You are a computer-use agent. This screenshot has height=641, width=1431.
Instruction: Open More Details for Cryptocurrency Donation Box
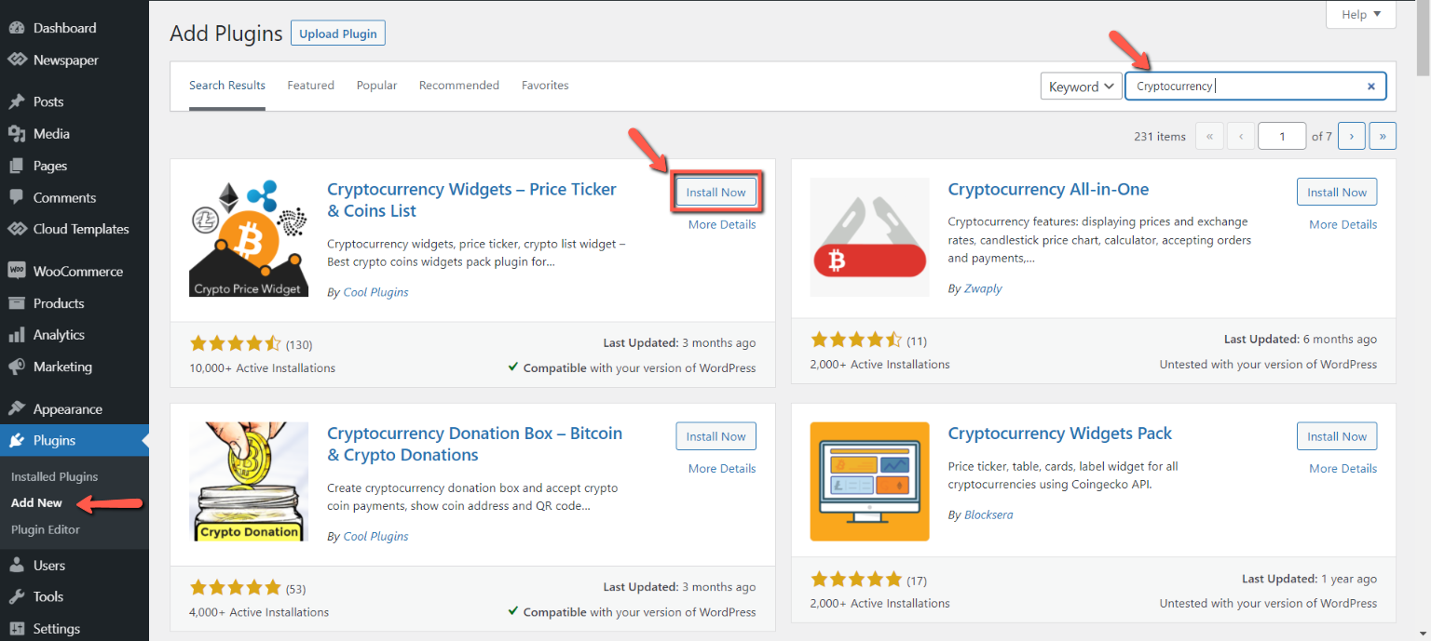click(722, 468)
